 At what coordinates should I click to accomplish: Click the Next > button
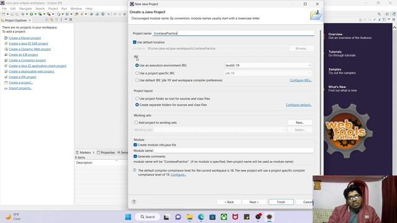coord(254,202)
